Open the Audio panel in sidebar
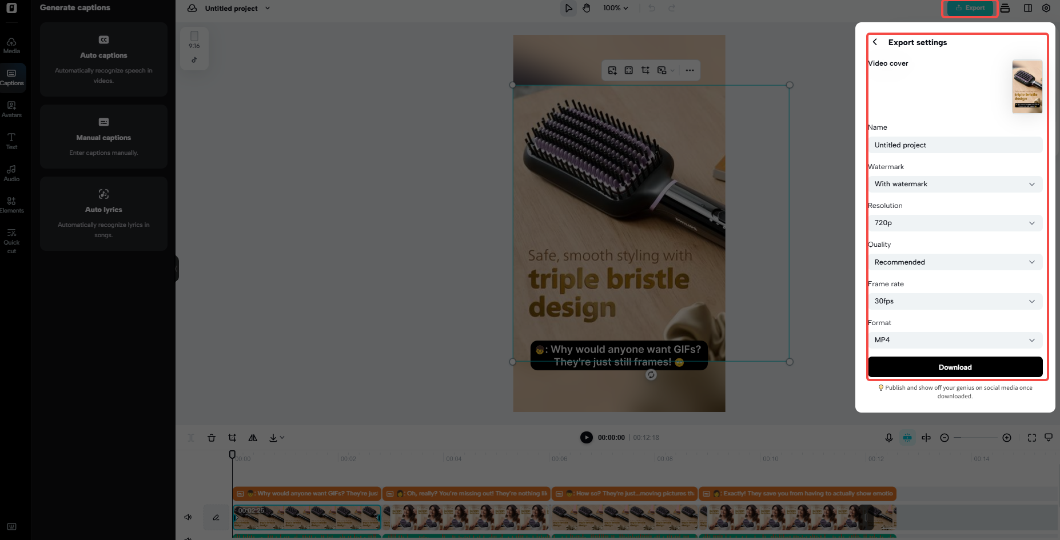Image resolution: width=1060 pixels, height=540 pixels. click(11, 174)
